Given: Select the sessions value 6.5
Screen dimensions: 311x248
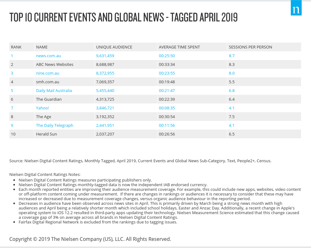Looking at the screenshot, I should (x=232, y=134).
